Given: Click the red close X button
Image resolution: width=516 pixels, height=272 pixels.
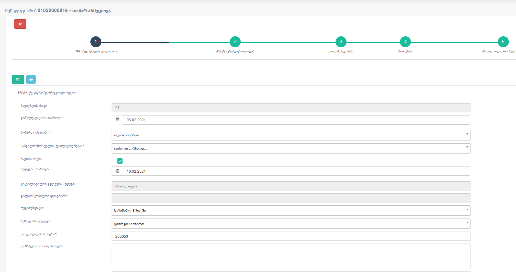Looking at the screenshot, I should 20,24.
